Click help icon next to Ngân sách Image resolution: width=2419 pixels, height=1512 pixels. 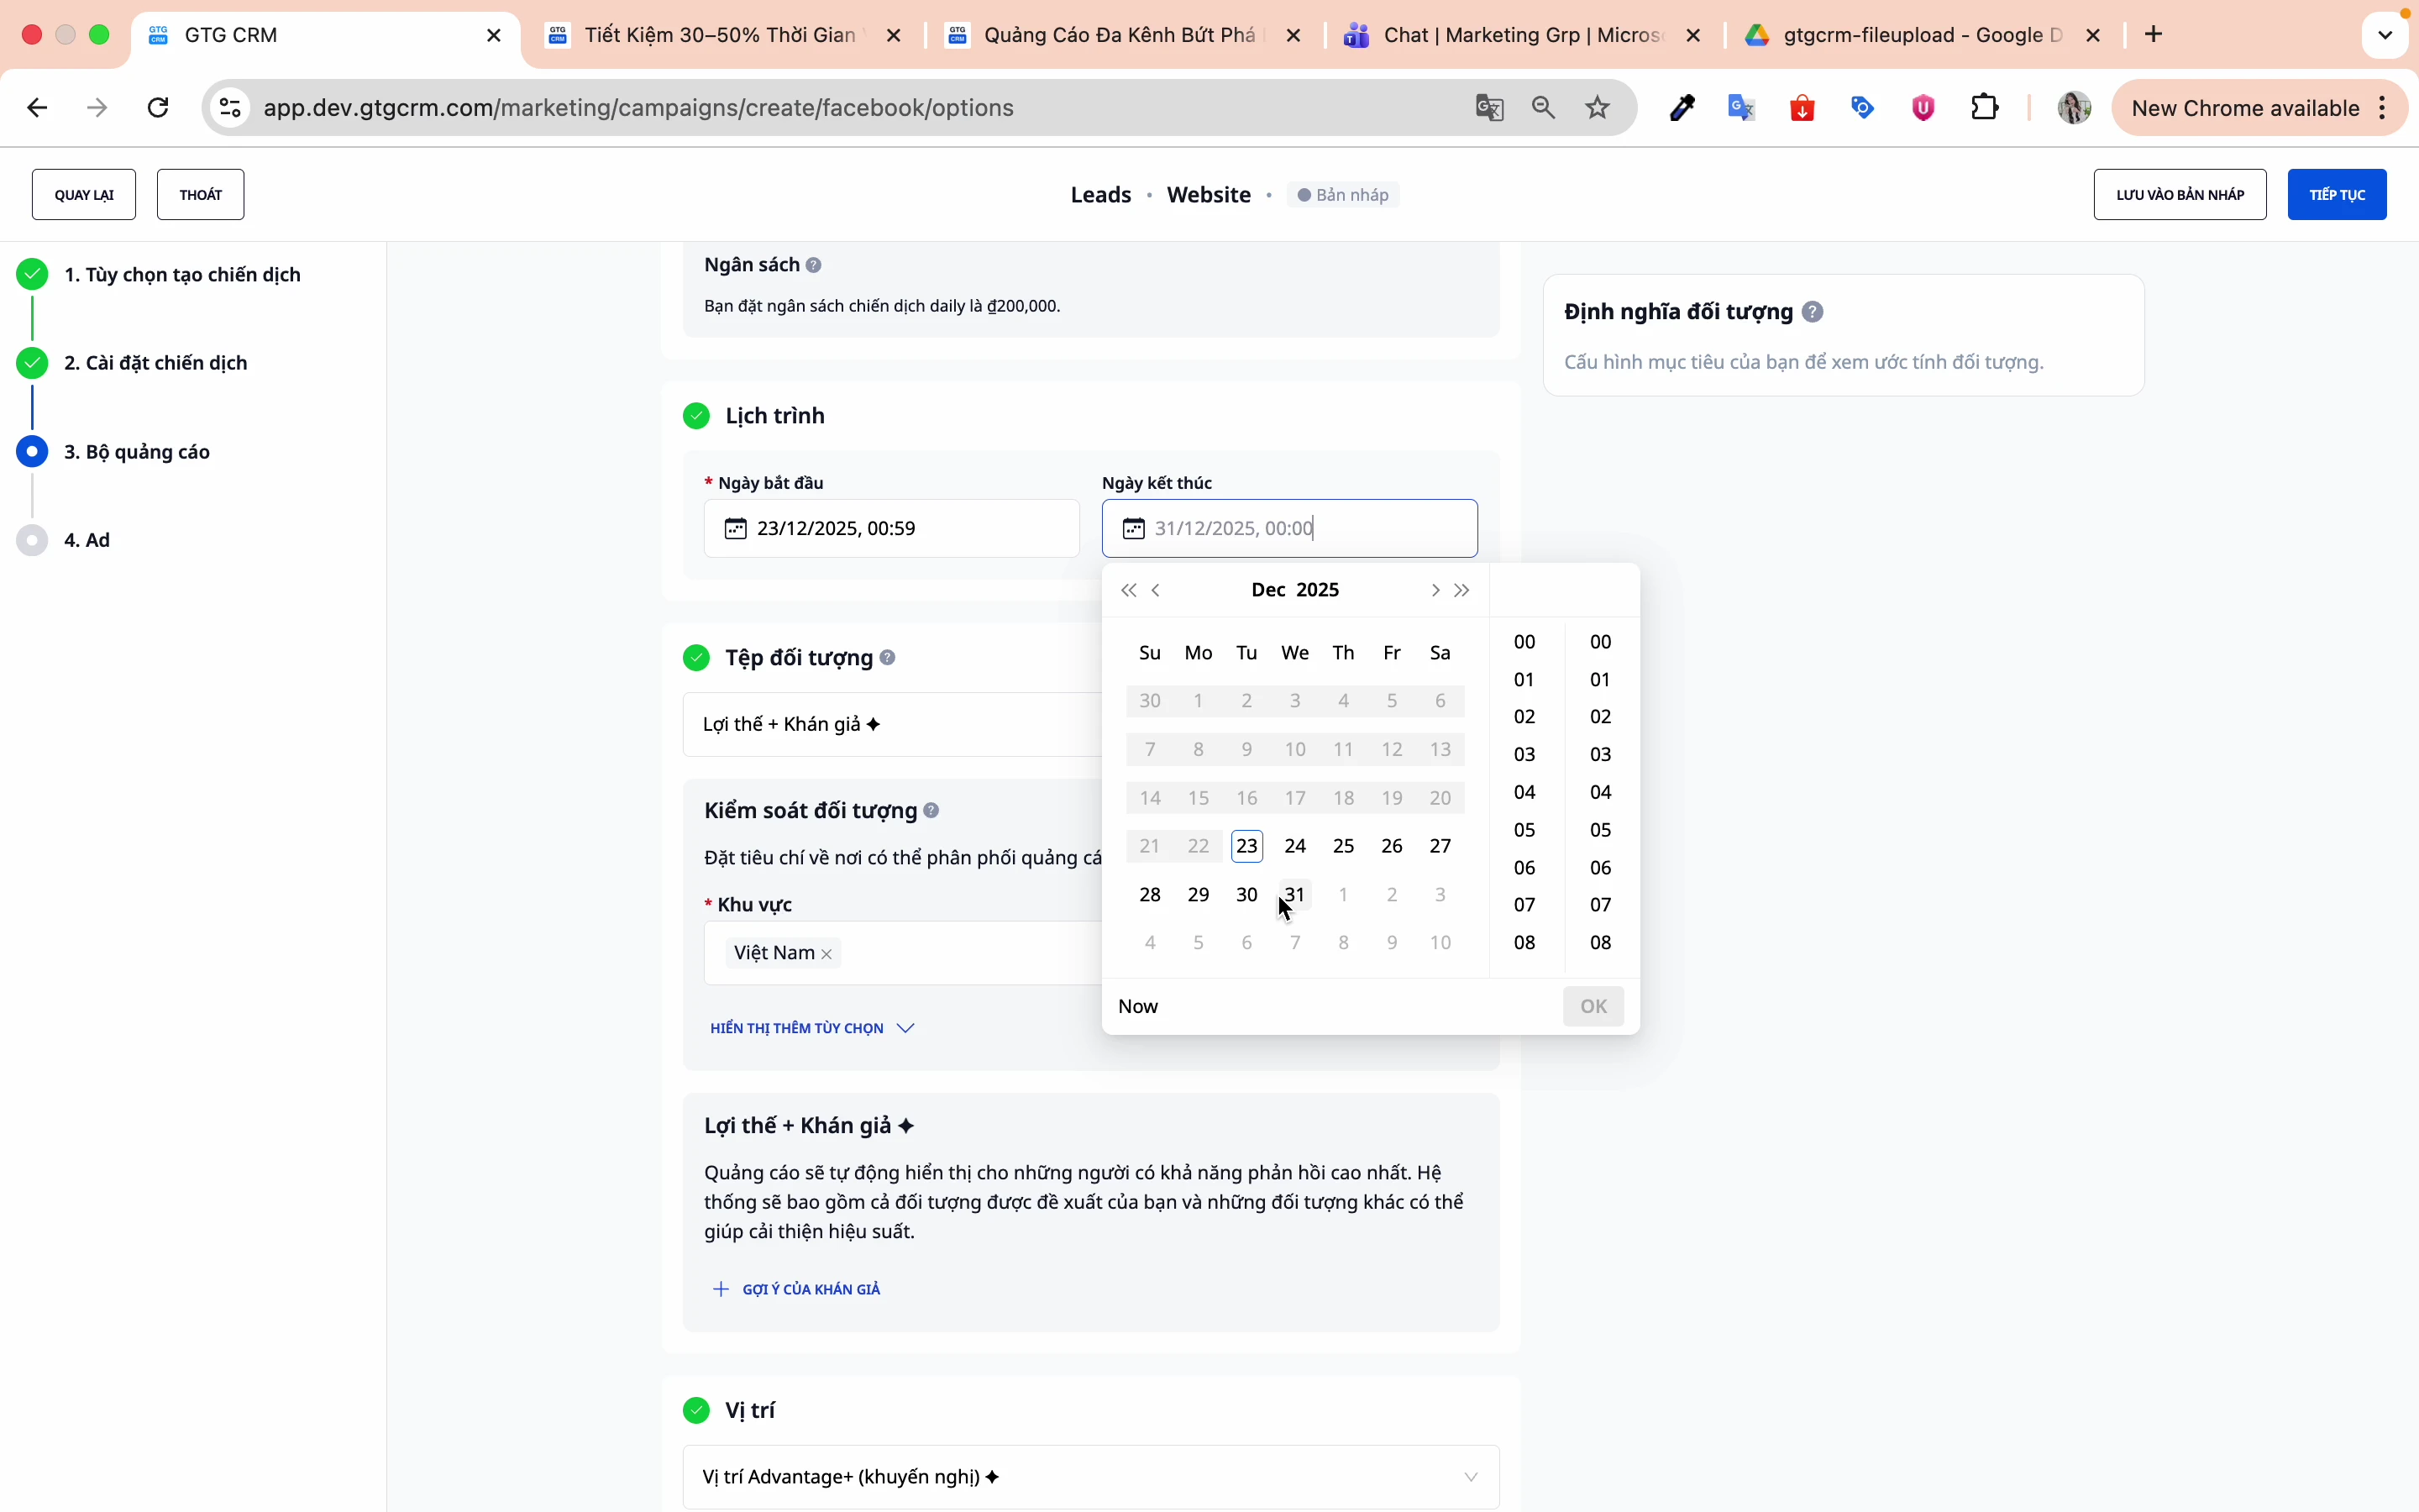815,265
